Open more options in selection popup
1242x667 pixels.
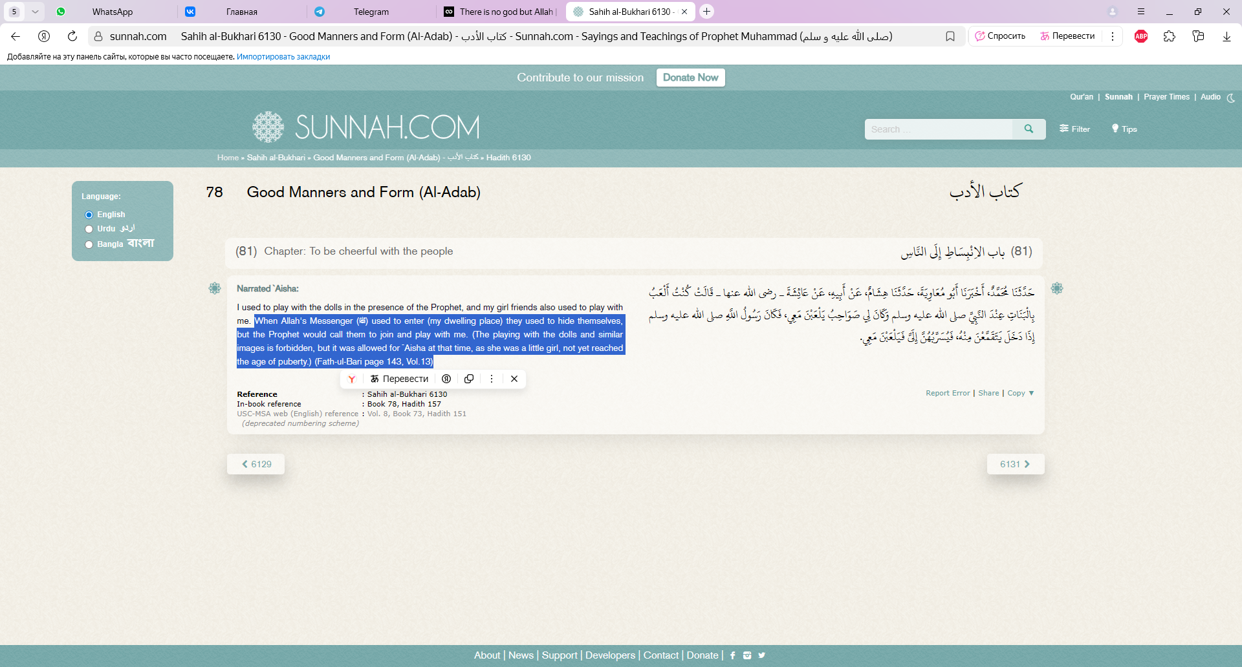pyautogui.click(x=492, y=379)
